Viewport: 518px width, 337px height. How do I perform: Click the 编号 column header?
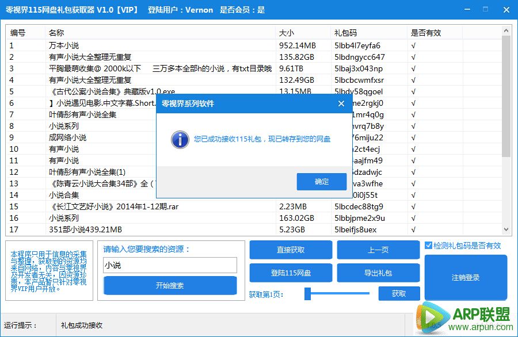click(x=26, y=33)
